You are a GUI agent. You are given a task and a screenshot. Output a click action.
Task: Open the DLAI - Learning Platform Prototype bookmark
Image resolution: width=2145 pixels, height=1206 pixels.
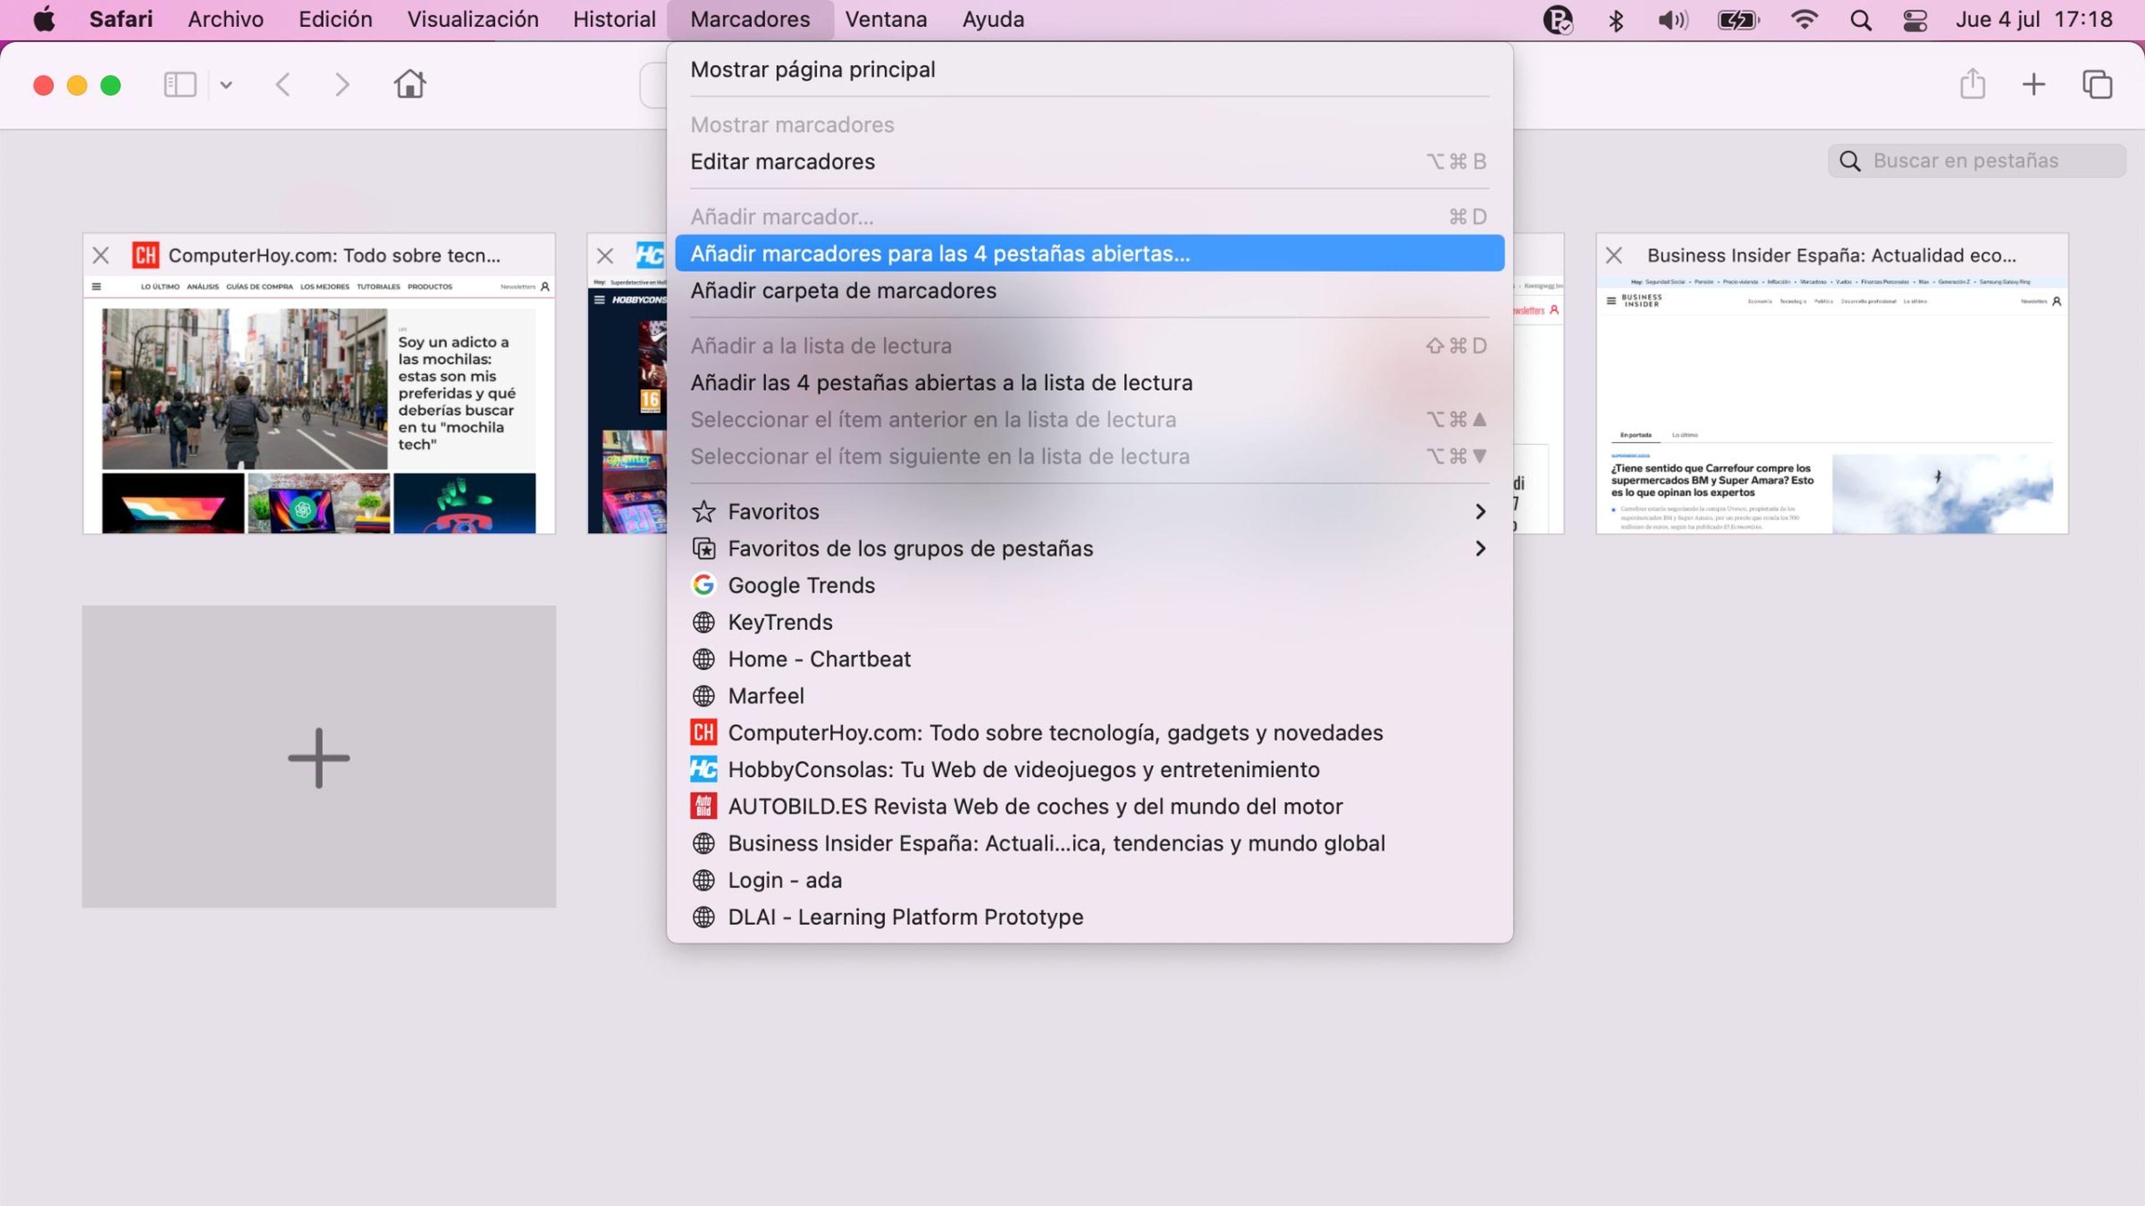point(1089,917)
